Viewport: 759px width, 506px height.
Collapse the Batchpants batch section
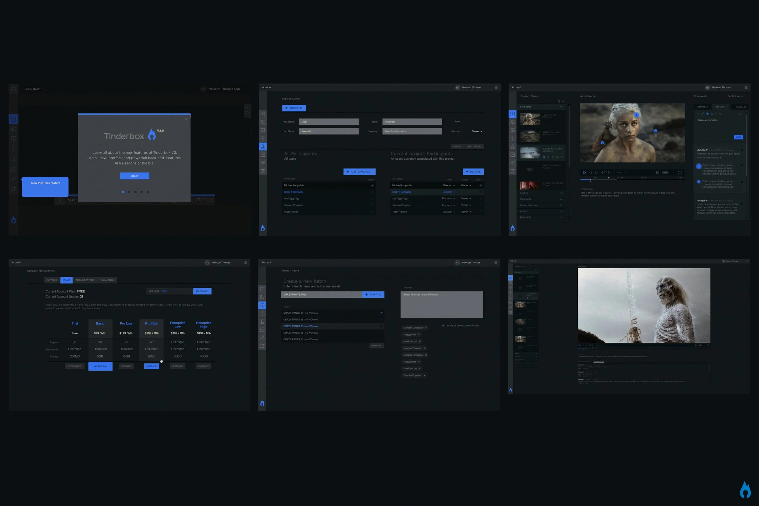[x=561, y=107]
